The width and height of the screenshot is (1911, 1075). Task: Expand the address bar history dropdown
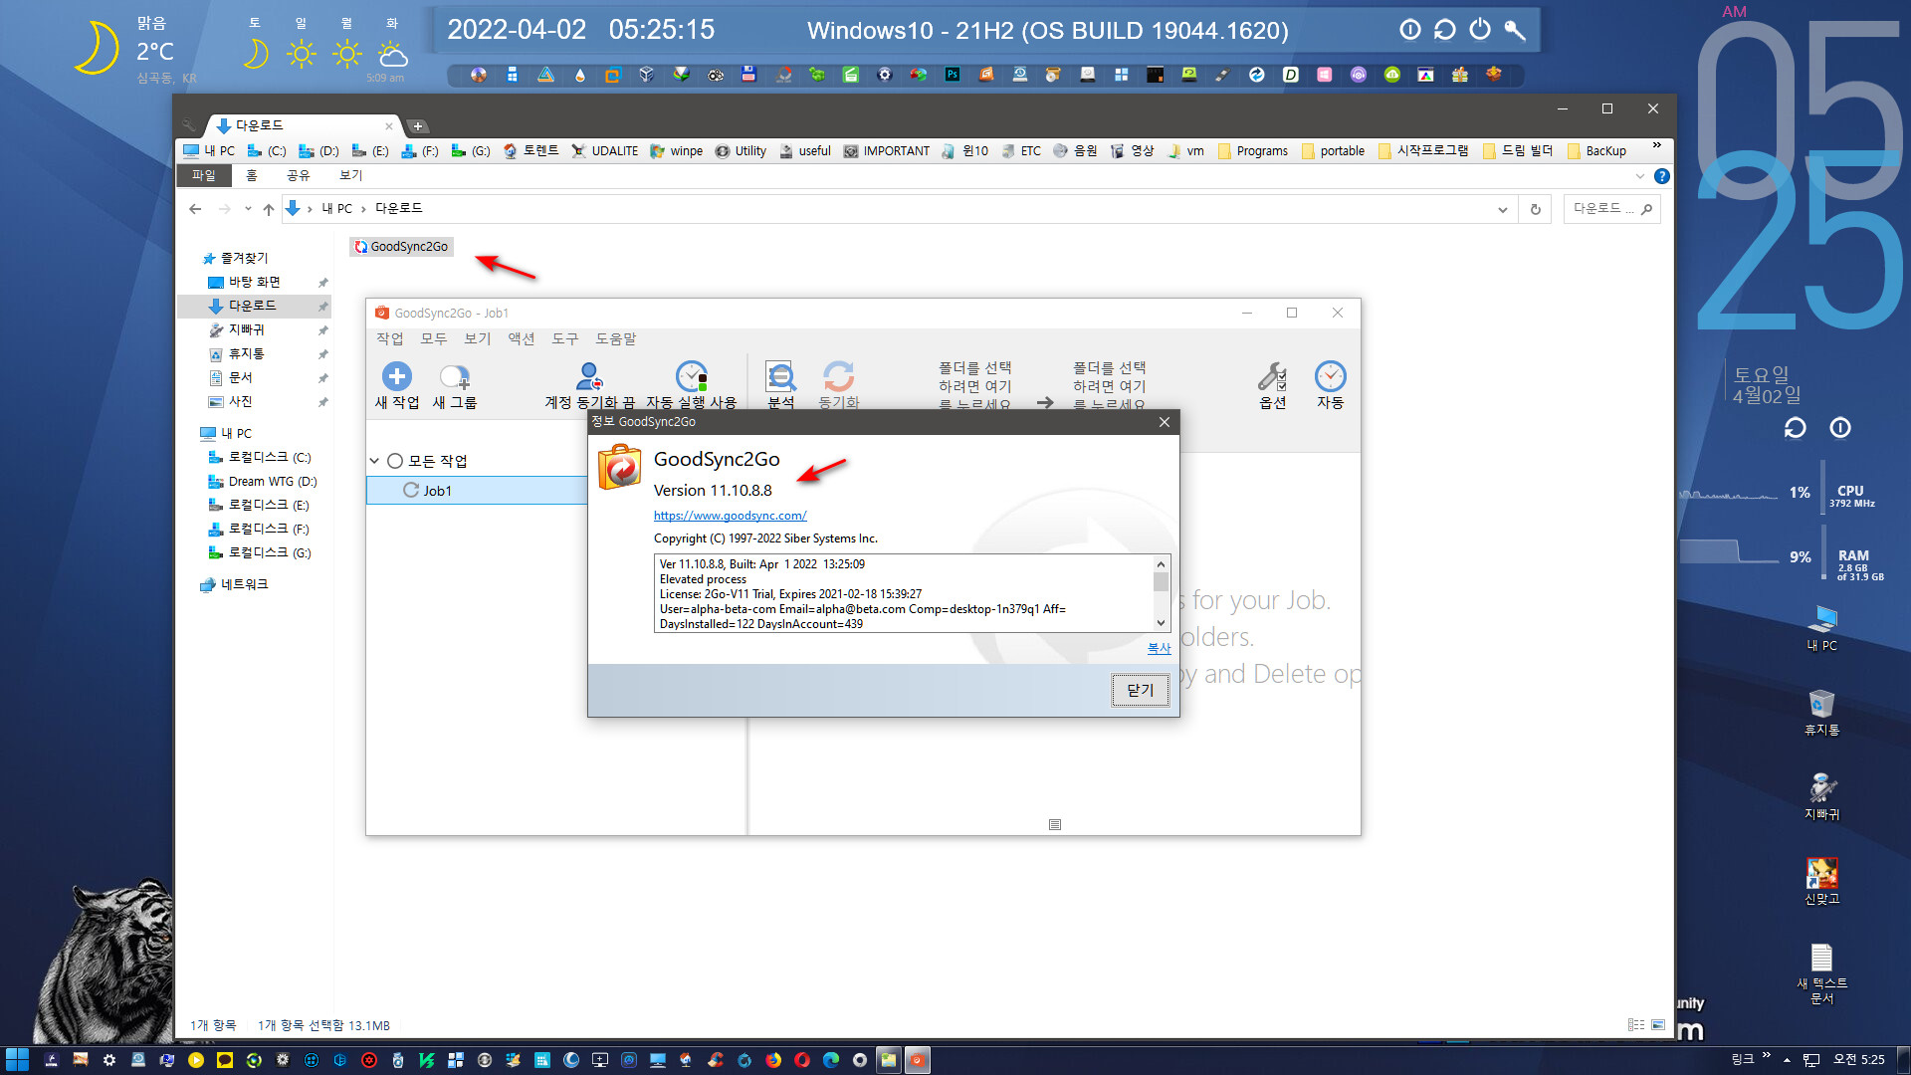pyautogui.click(x=1502, y=209)
